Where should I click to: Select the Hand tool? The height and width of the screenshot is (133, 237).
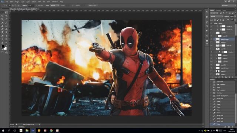3,42
